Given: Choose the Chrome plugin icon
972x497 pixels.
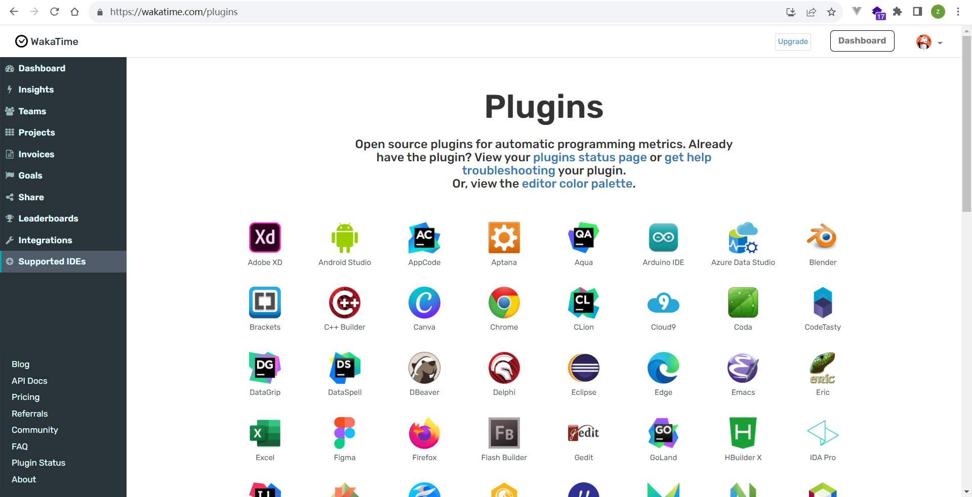Looking at the screenshot, I should click(x=504, y=302).
